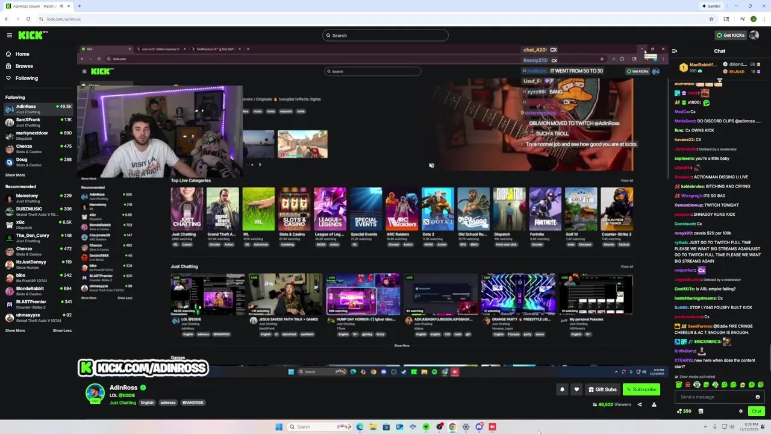The image size is (771, 434).
Task: Click the BRANDRISK tag
Action: pos(193,403)
